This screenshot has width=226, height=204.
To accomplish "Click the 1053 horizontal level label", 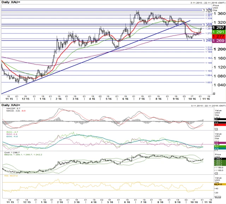I will tap(209, 83).
